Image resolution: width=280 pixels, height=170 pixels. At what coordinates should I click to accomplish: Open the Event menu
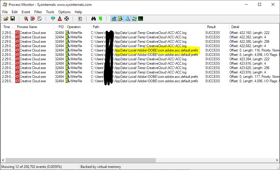click(x=26, y=12)
